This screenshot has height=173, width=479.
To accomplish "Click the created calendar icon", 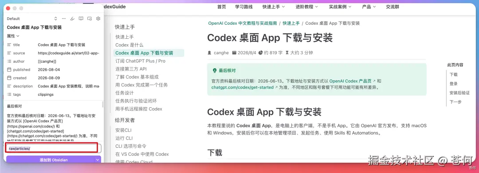I will pos(9,78).
